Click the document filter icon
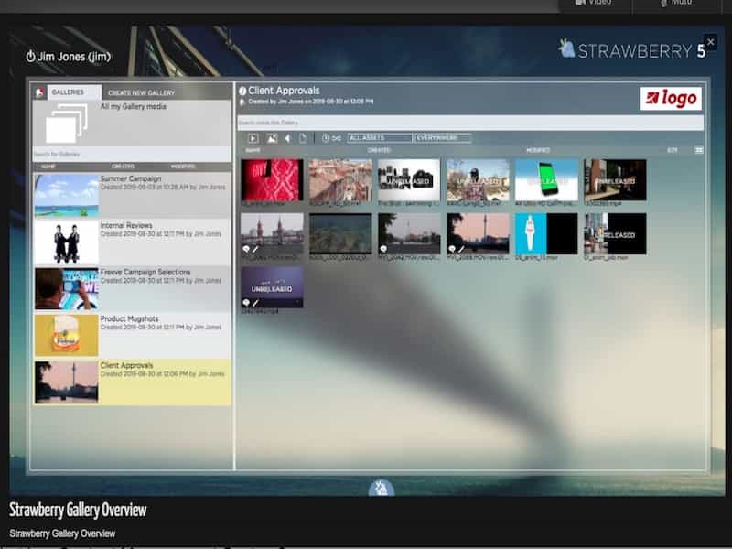 pyautogui.click(x=303, y=138)
